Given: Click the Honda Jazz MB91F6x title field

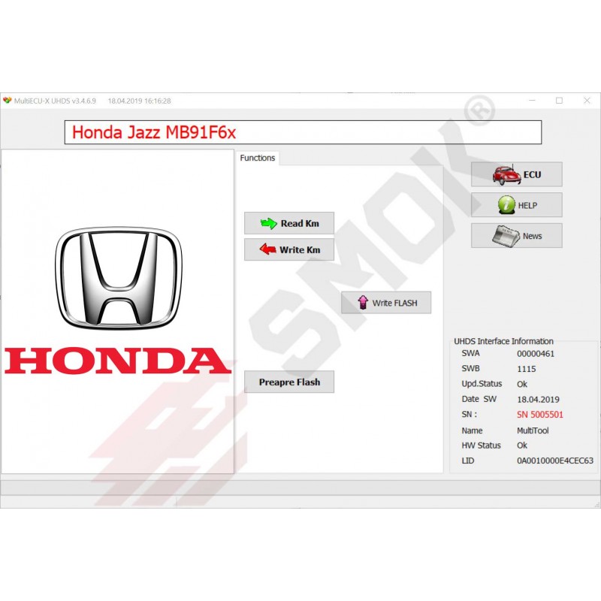Looking at the screenshot, I should [x=303, y=132].
